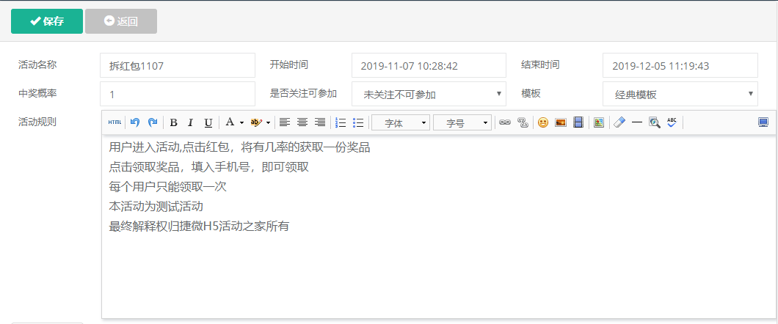Image resolution: width=778 pixels, height=324 pixels.
Task: Toggle fullscreen editor mode
Action: pos(763,122)
